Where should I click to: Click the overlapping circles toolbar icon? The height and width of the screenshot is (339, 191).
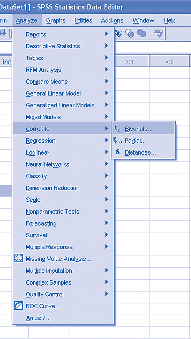click(x=130, y=33)
